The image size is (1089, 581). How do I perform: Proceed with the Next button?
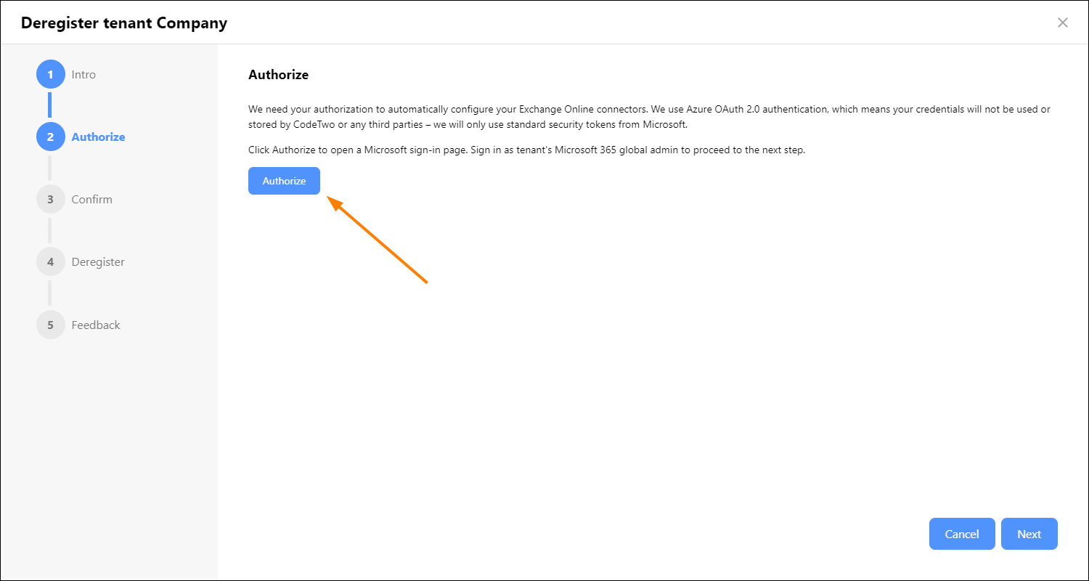(1029, 534)
